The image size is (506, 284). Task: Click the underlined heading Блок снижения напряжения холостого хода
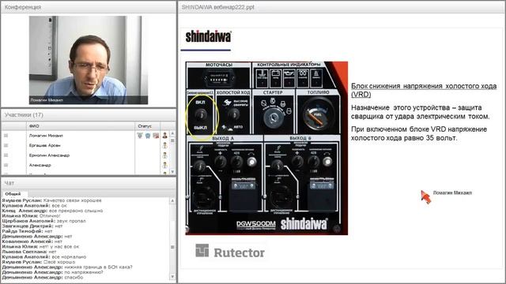(x=424, y=90)
